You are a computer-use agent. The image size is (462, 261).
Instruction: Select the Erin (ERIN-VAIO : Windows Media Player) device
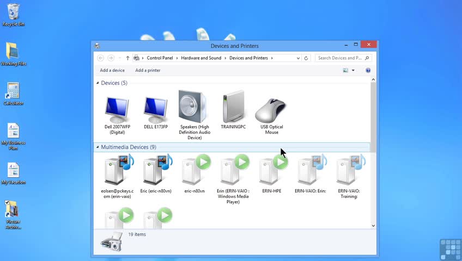coord(233,179)
